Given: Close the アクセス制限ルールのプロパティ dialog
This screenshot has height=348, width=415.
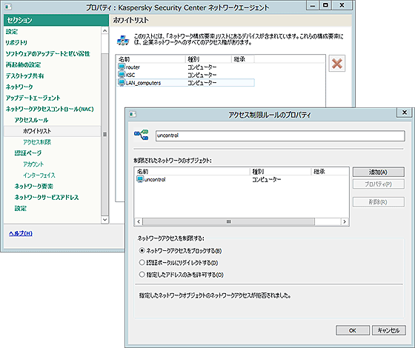Looking at the screenshot, I should [x=405, y=113].
